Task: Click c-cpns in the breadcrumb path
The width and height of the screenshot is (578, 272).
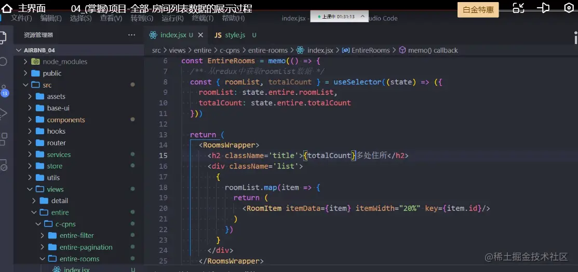Action: (230, 50)
